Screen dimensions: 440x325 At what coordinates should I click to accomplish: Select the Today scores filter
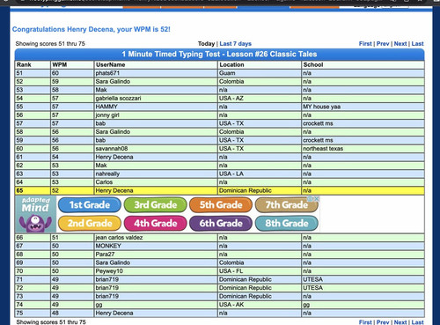click(206, 44)
